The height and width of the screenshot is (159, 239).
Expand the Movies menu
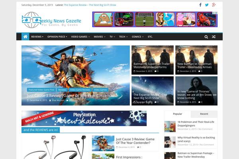coord(99,37)
